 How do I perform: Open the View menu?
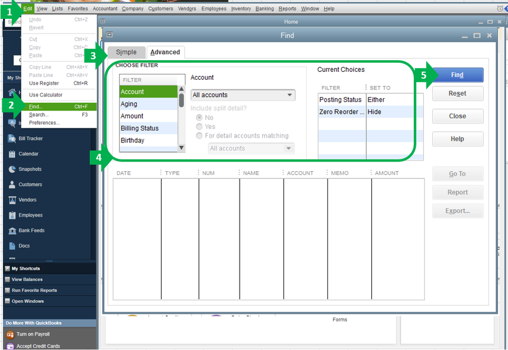point(42,9)
